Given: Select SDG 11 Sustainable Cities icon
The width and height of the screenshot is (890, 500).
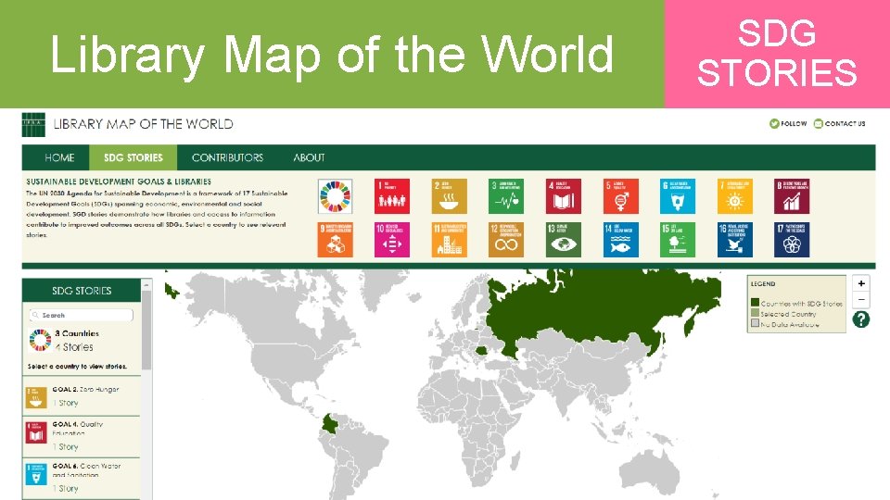Looking at the screenshot, I should (x=449, y=240).
